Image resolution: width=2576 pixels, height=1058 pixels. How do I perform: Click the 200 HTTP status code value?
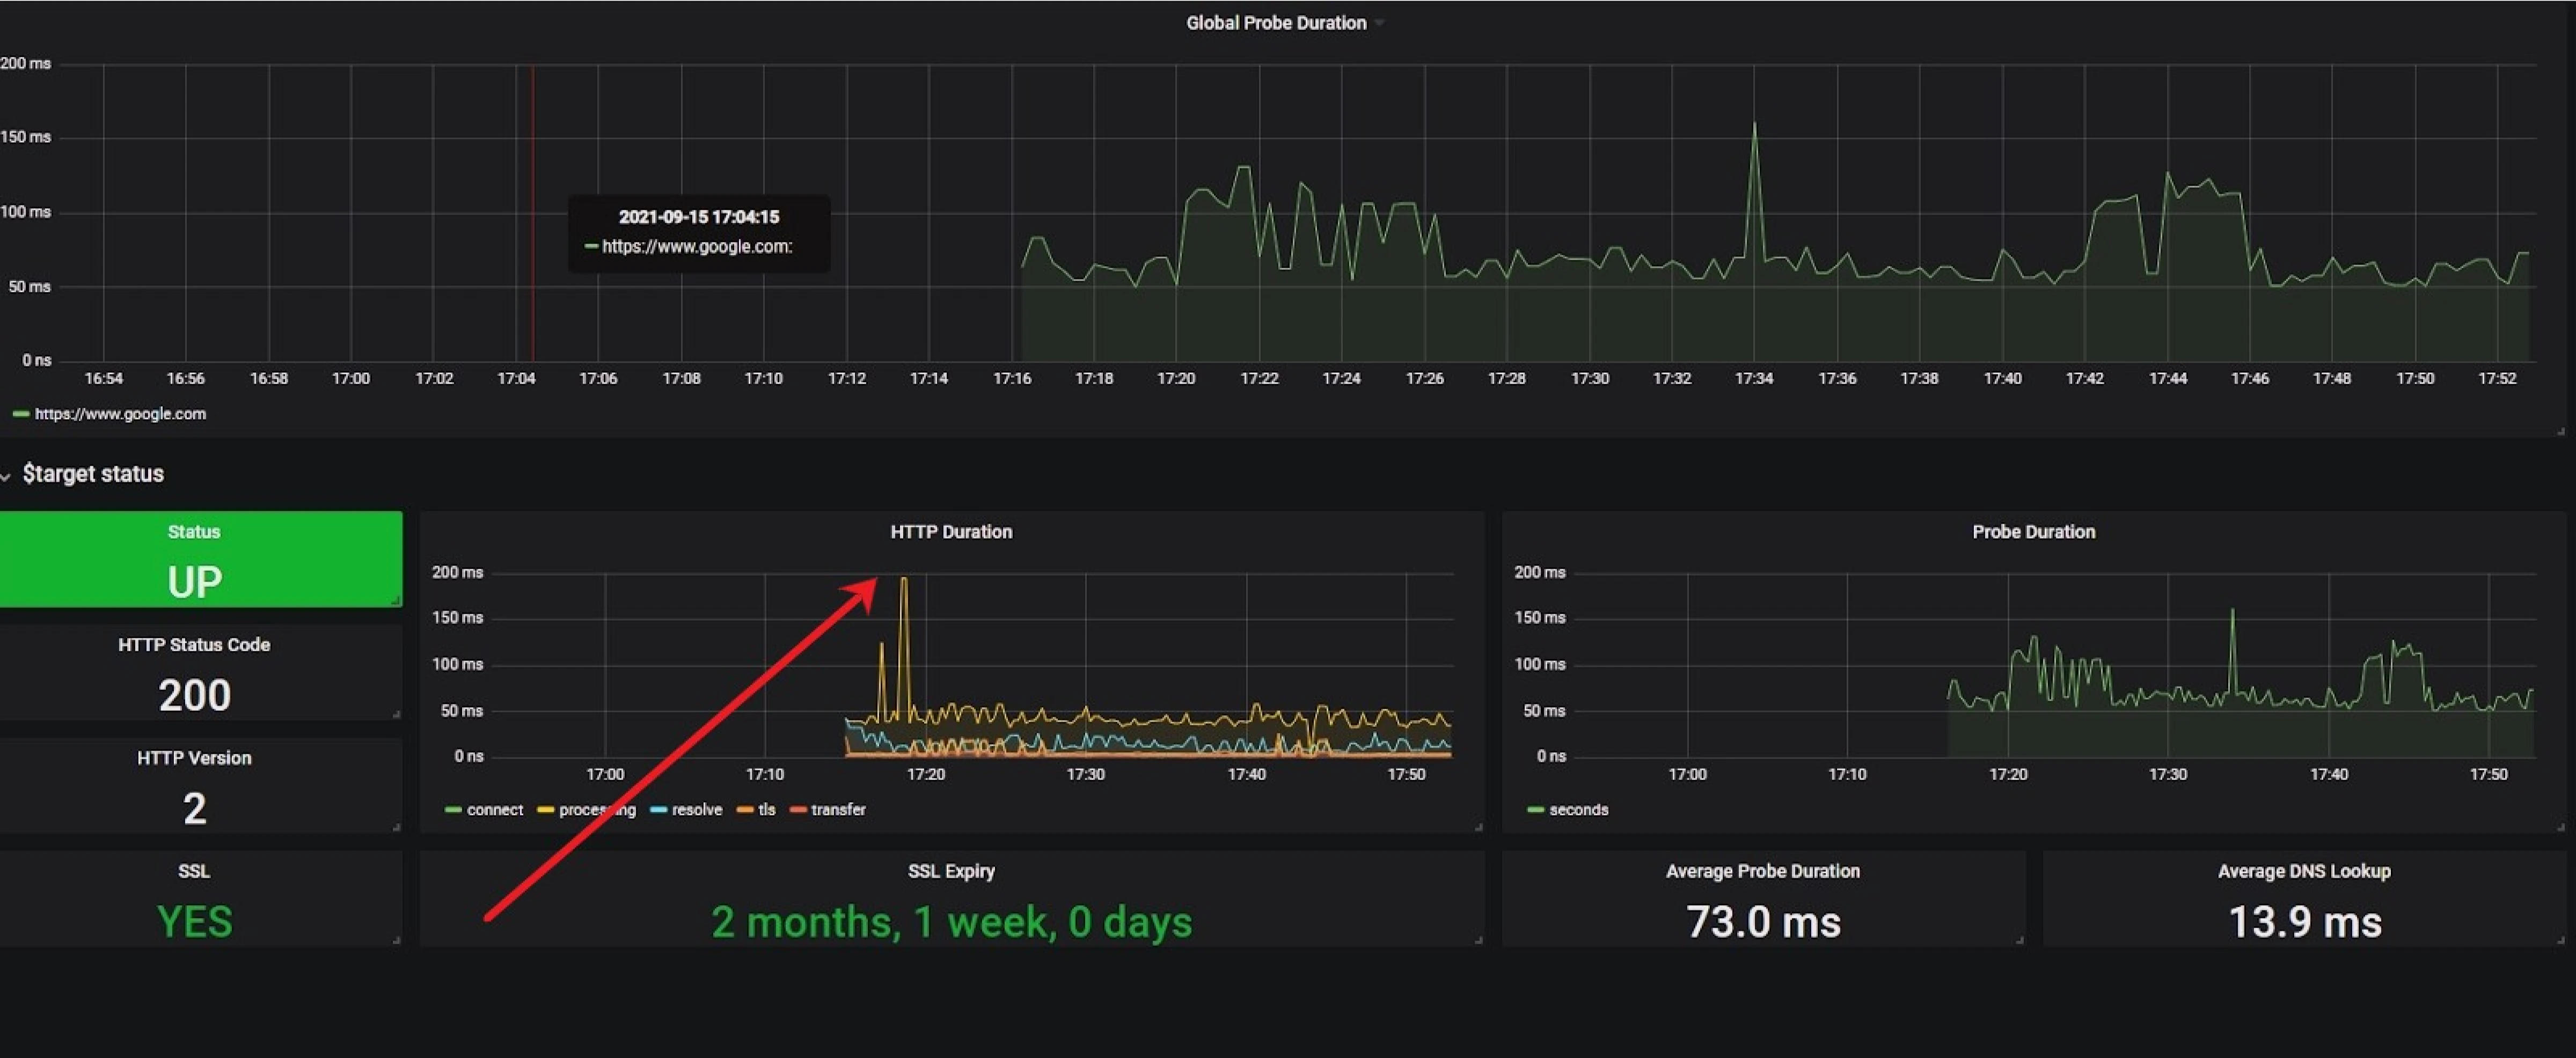[x=194, y=696]
